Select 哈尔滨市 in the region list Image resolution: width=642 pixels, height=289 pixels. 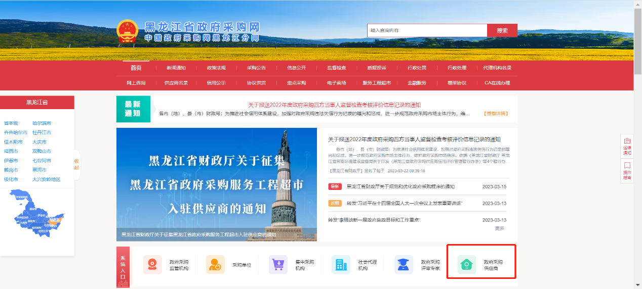tap(42, 123)
